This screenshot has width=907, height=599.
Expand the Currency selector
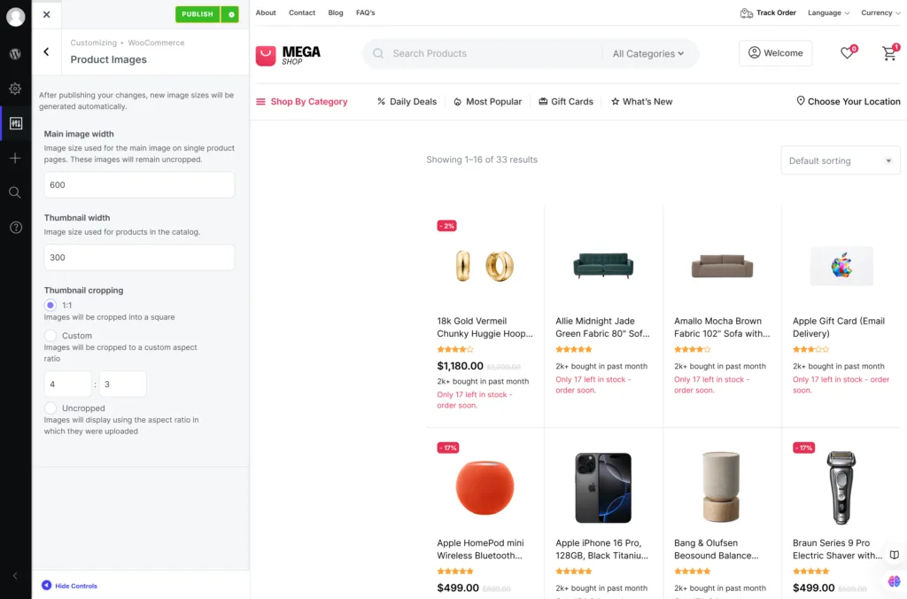click(880, 12)
